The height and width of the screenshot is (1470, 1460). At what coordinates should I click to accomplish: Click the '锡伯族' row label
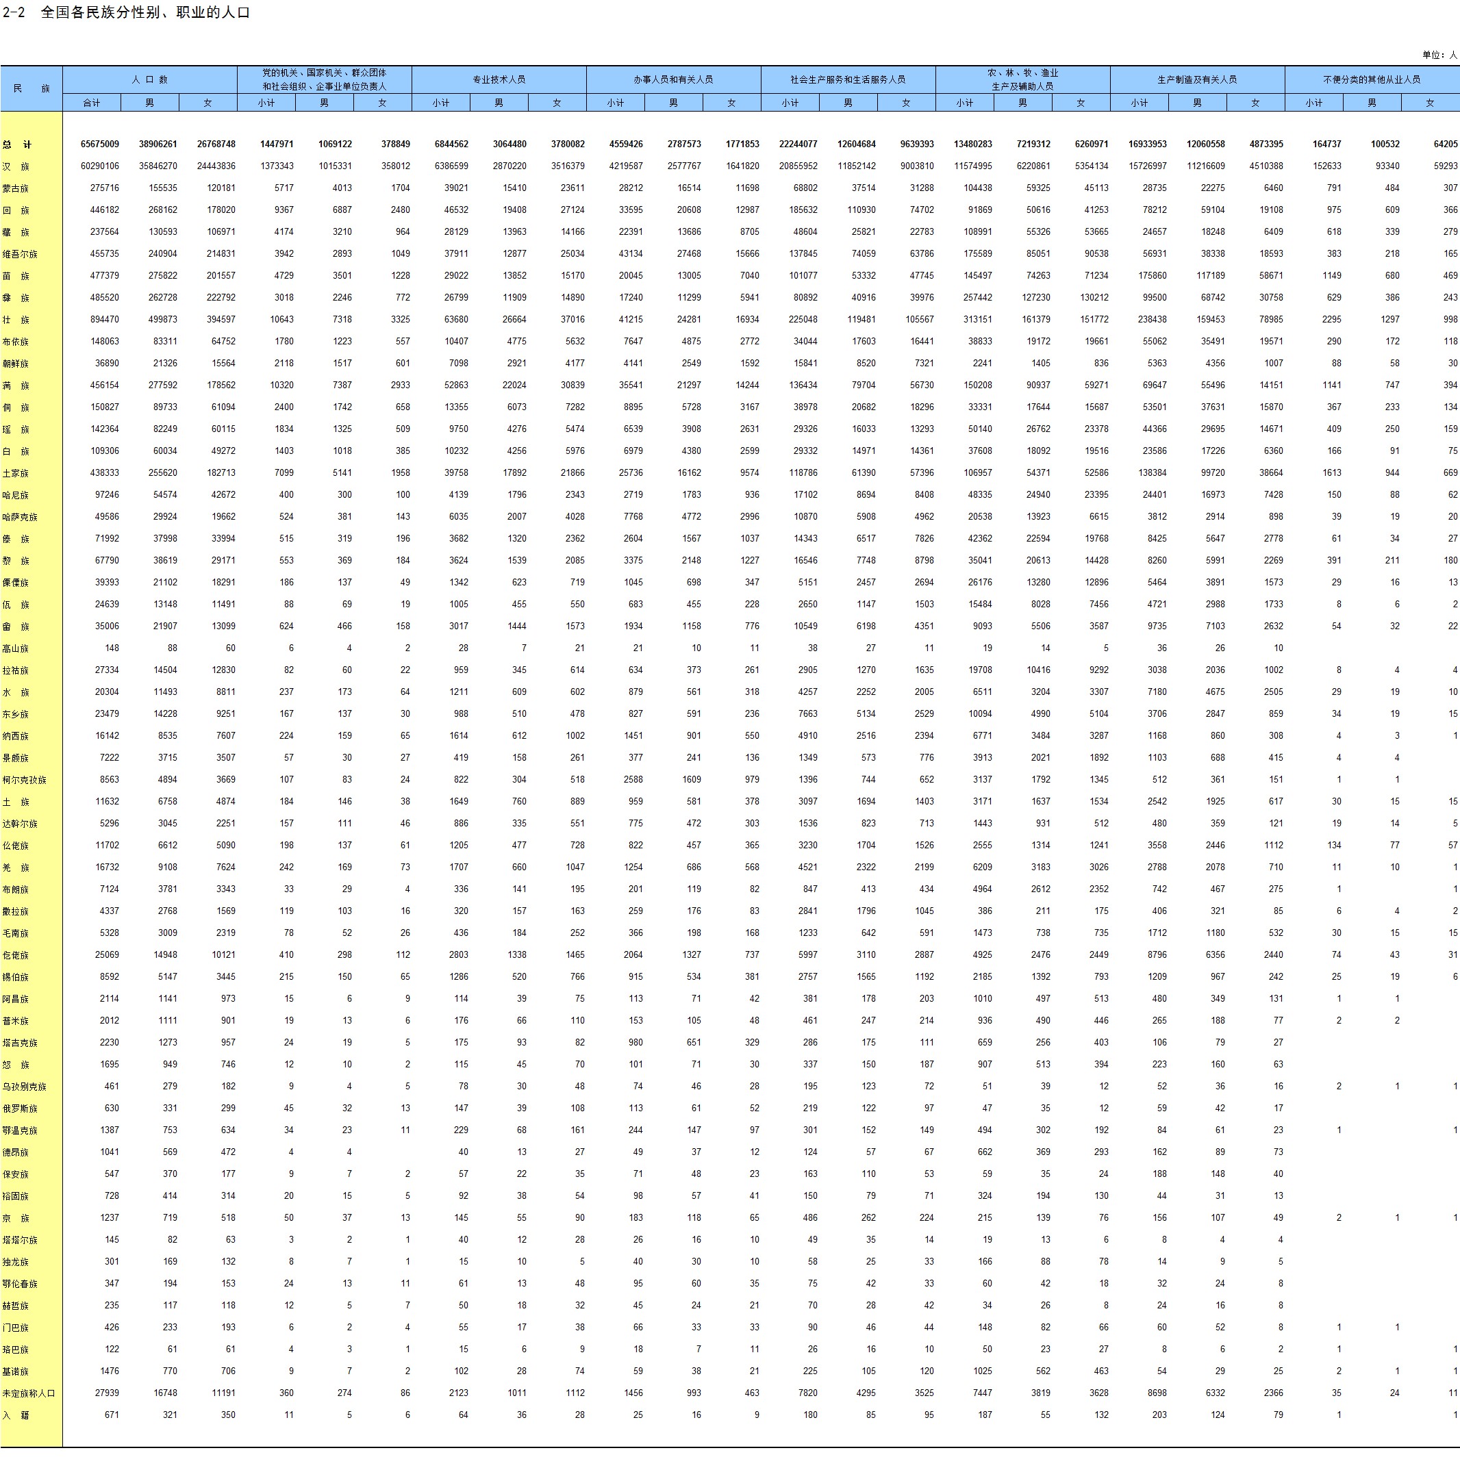point(16,978)
